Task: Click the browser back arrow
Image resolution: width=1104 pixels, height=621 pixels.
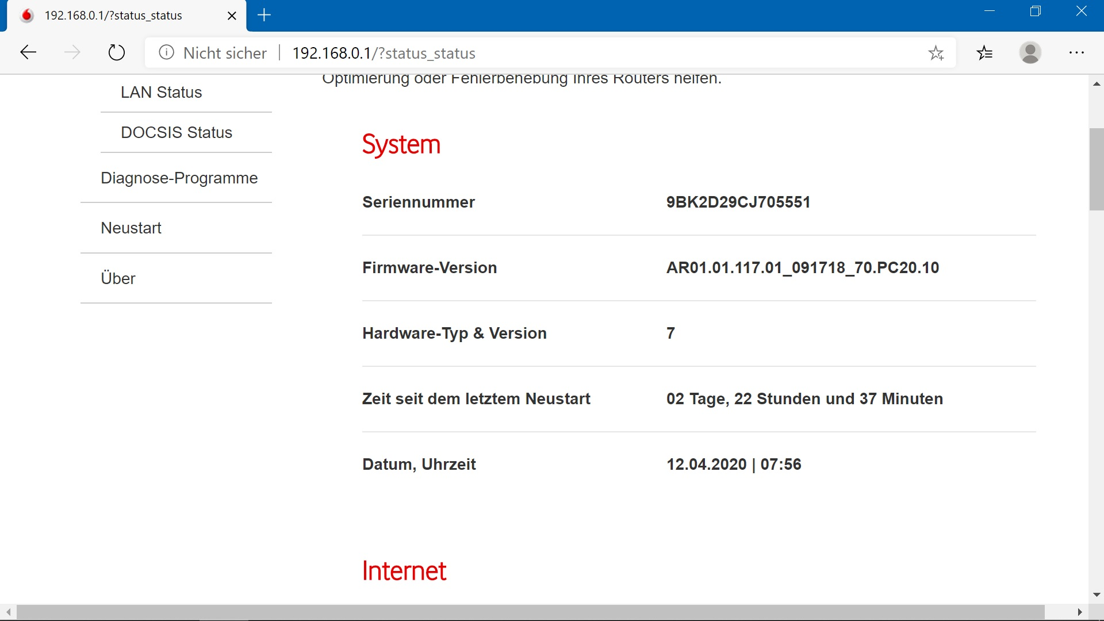Action: pyautogui.click(x=28, y=53)
